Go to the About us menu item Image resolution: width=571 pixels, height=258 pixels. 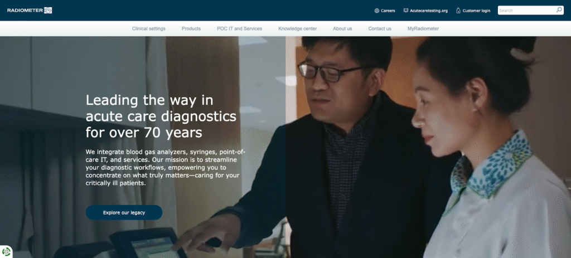click(x=342, y=28)
